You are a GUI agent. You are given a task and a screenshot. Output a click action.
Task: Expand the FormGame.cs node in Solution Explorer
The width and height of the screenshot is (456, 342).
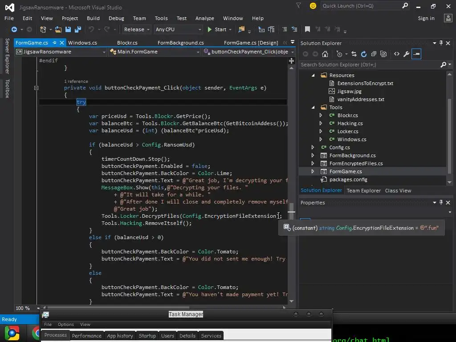pos(313,171)
